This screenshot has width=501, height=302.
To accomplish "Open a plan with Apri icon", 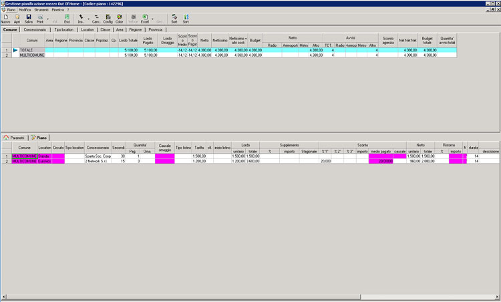I will click(x=17, y=18).
